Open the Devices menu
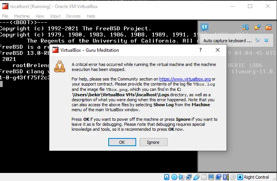Screen dimensions: 277x181 (73, 16)
